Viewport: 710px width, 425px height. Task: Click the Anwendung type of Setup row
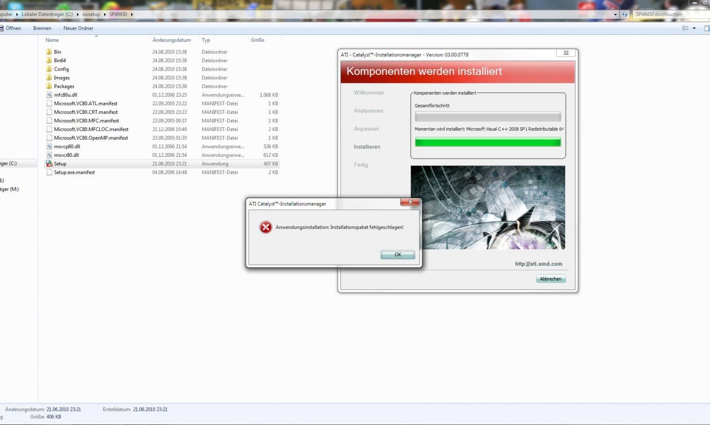coord(215,164)
